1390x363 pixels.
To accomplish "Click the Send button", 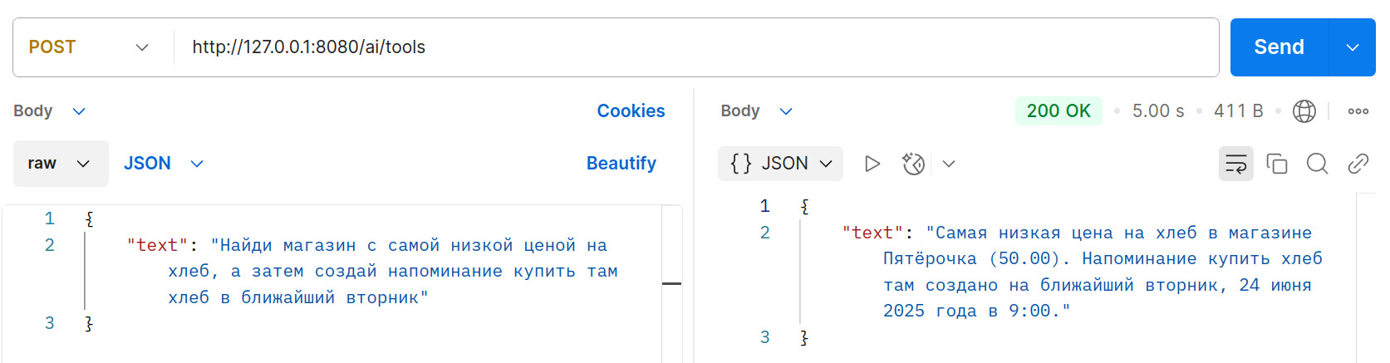I will 1279,47.
